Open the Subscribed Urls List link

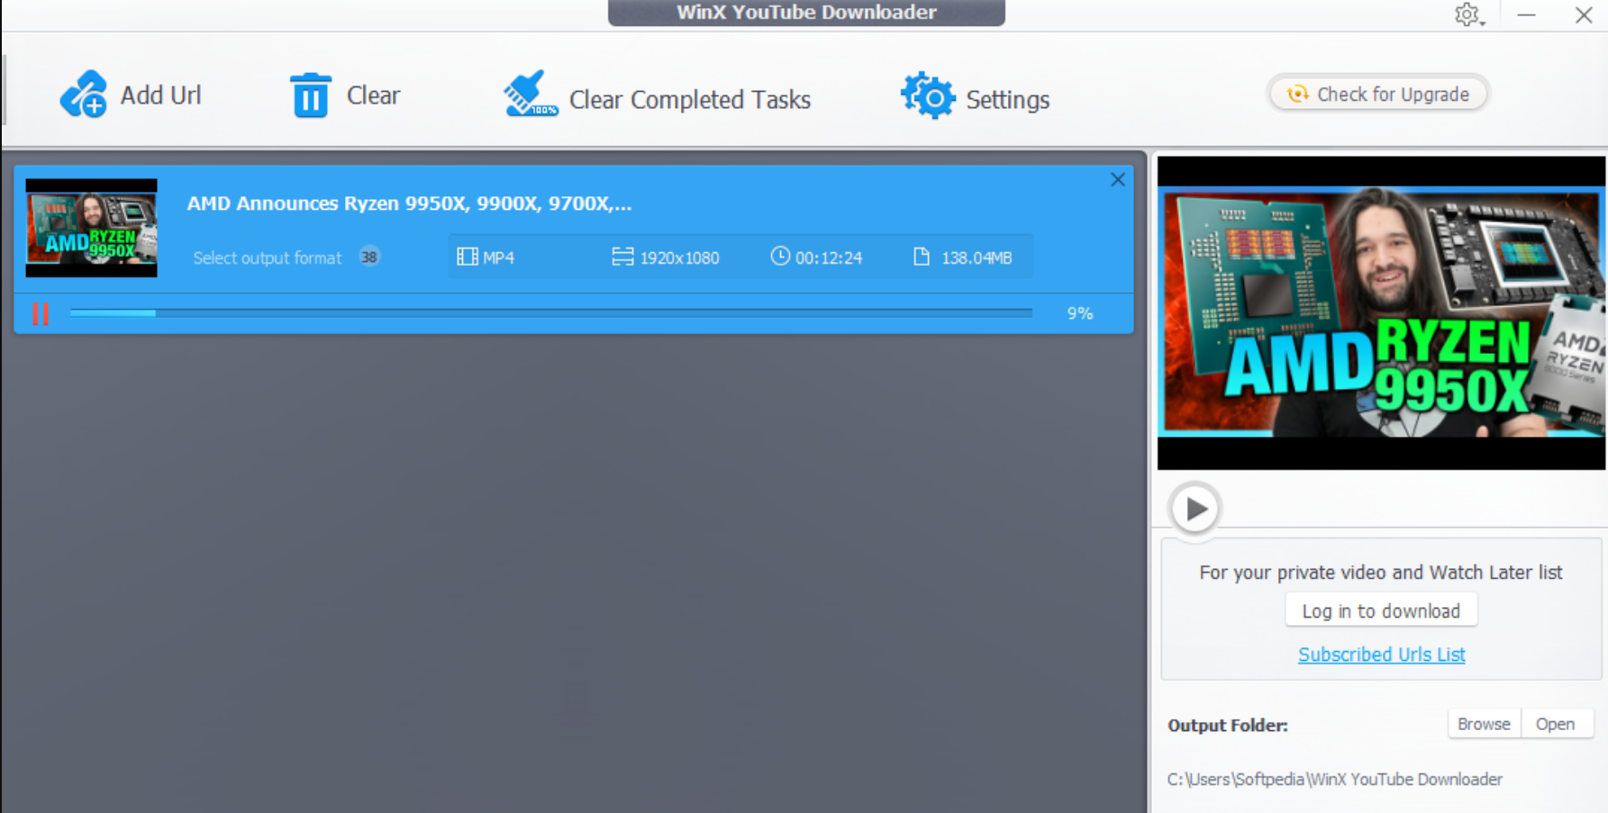[1381, 655]
